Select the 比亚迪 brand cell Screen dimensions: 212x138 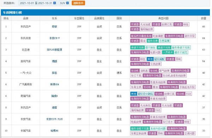26,50
